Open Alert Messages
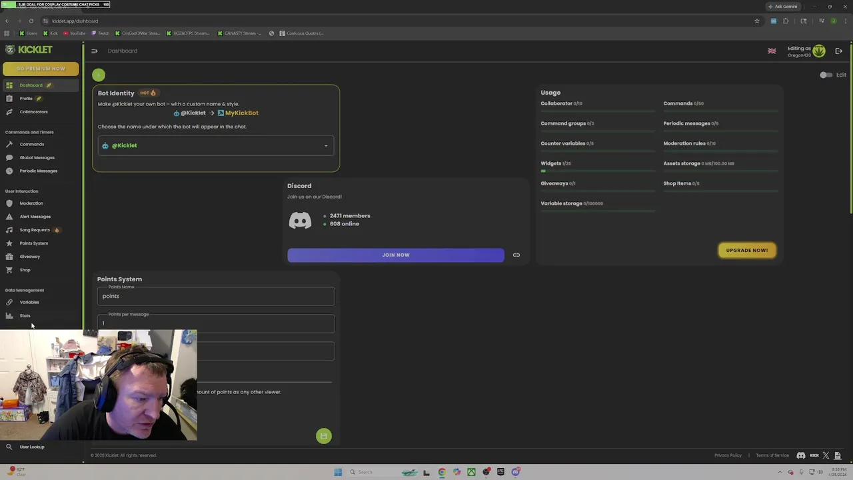853x480 pixels. [40, 217]
